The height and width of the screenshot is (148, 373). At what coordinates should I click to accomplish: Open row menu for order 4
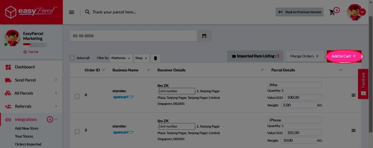click(353, 95)
